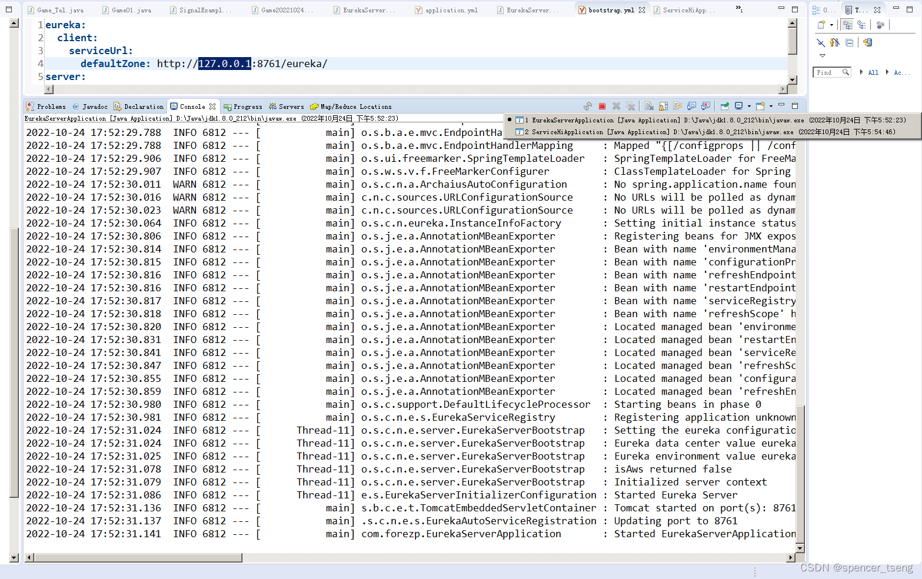Image resolution: width=922 pixels, height=579 pixels.
Task: Collapse all tasks in Task List
Action: click(849, 43)
